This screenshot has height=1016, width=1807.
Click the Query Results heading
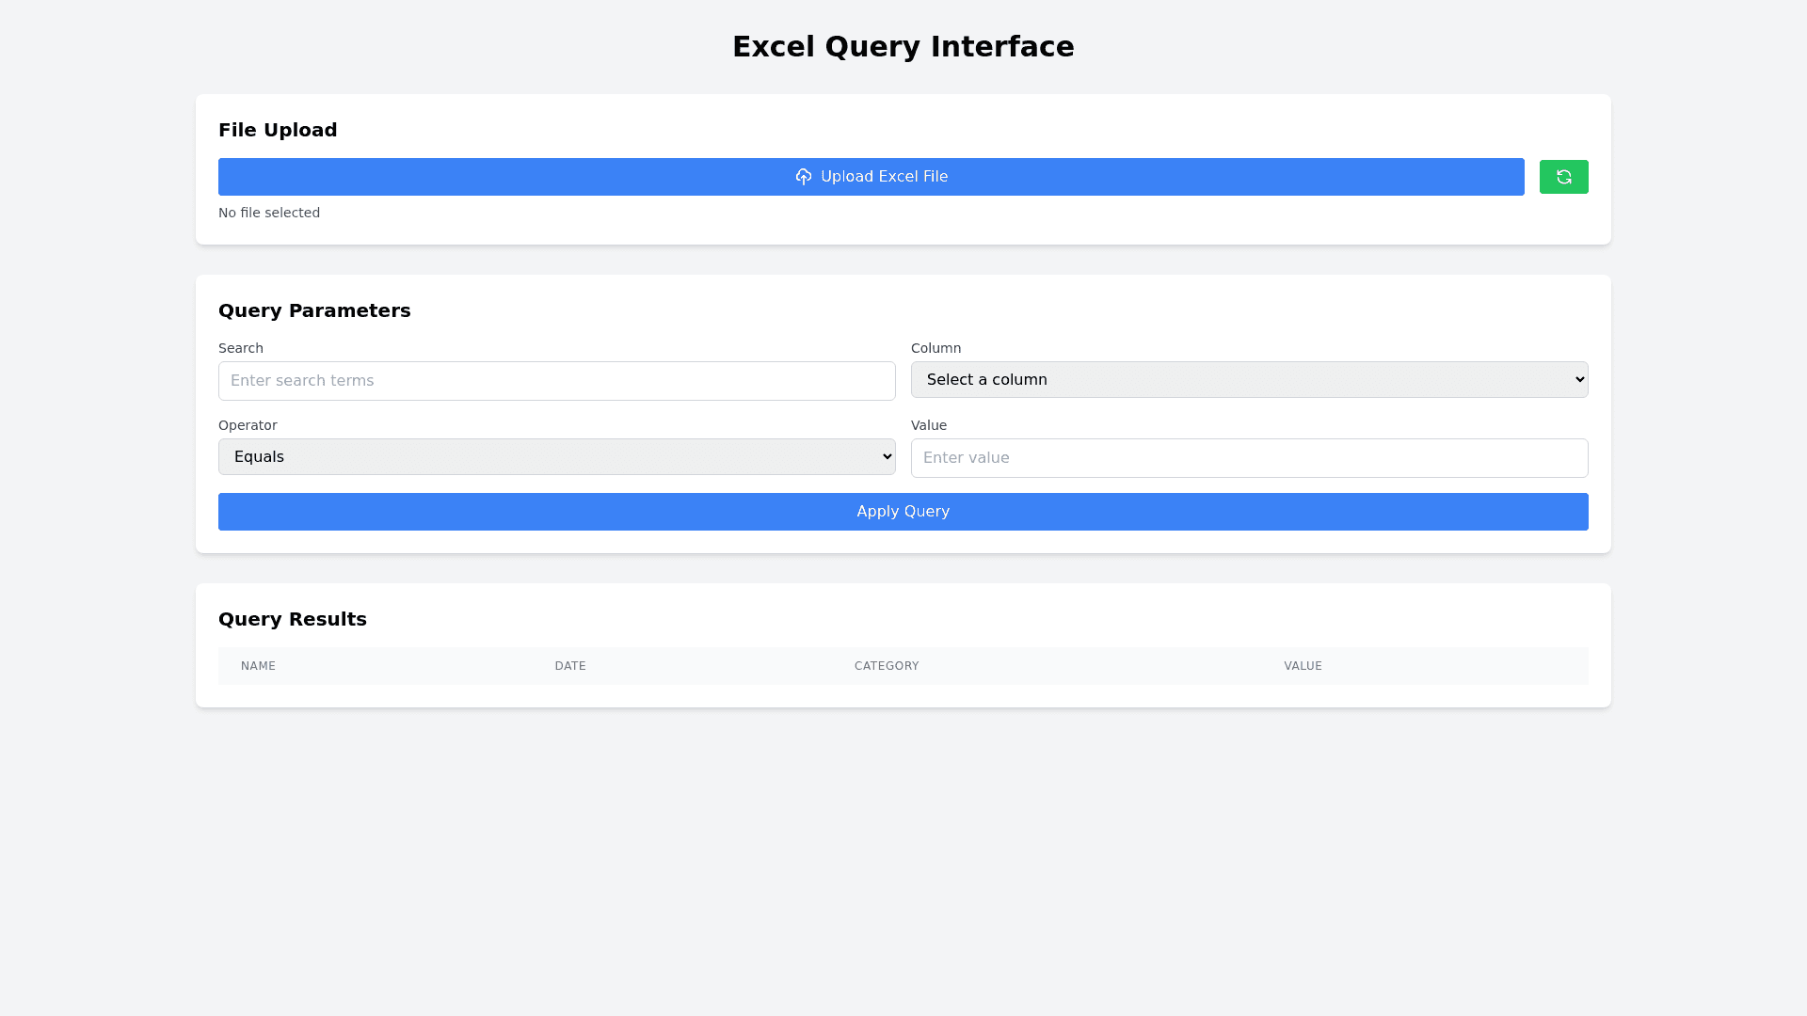292,619
